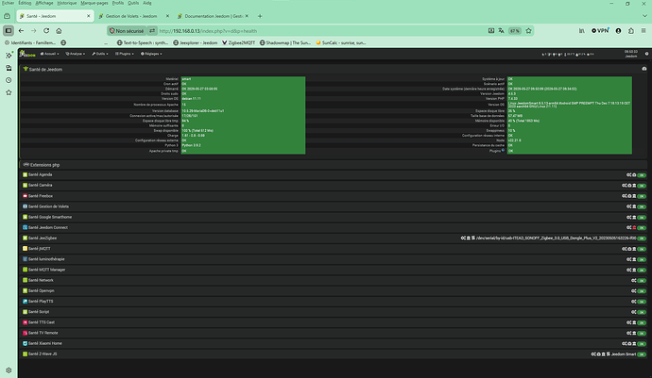652x378 pixels.
Task: Open the Zigbee2MQTT bookmark
Action: tap(239, 42)
